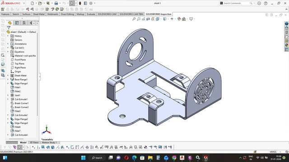Switch to the Evaluate tab
This screenshot has height=162, width=289.
(91, 14)
